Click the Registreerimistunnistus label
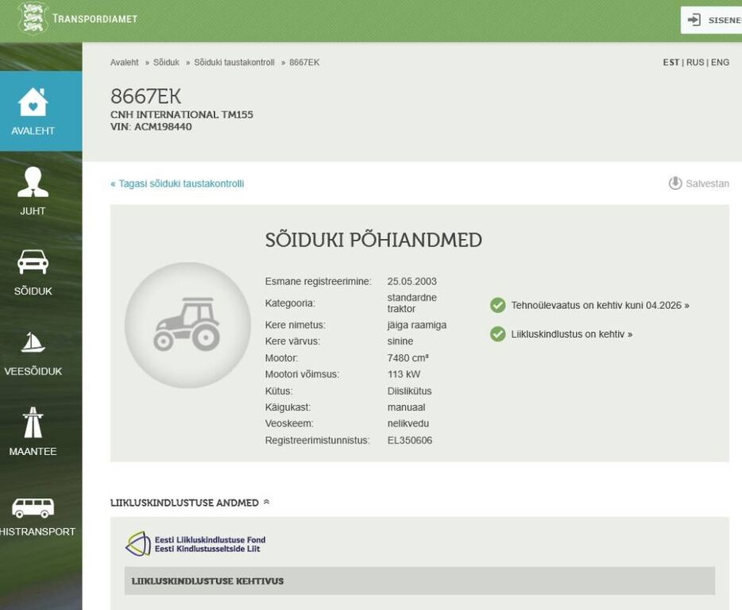 (x=317, y=440)
